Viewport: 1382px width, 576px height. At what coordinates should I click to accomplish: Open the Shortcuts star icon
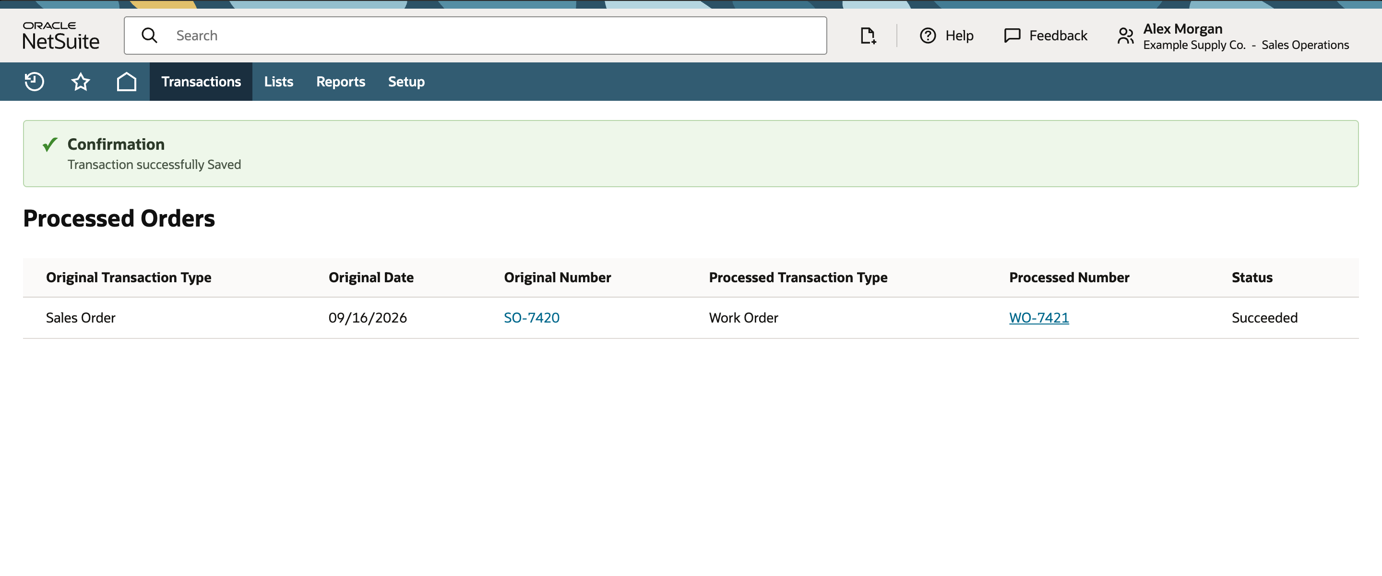pyautogui.click(x=81, y=82)
